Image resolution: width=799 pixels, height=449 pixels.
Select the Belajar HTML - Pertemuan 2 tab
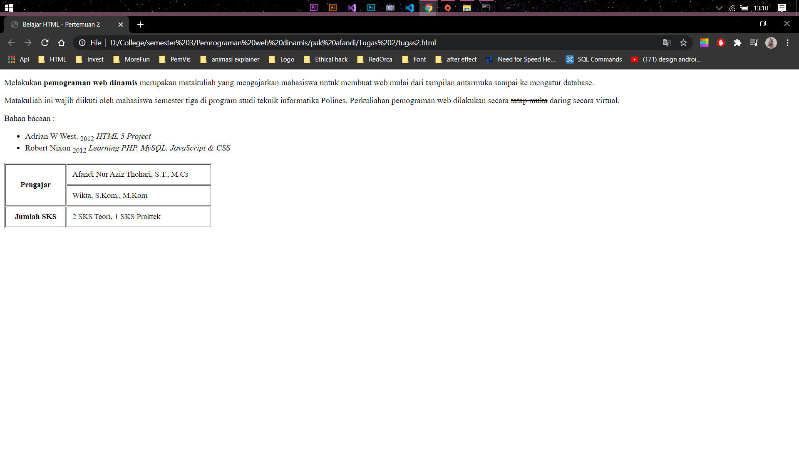coord(62,25)
